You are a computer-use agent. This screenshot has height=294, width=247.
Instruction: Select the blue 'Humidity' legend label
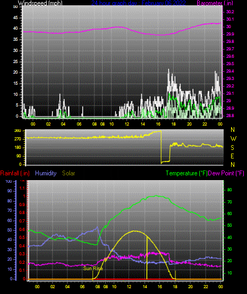pyautogui.click(x=46, y=173)
